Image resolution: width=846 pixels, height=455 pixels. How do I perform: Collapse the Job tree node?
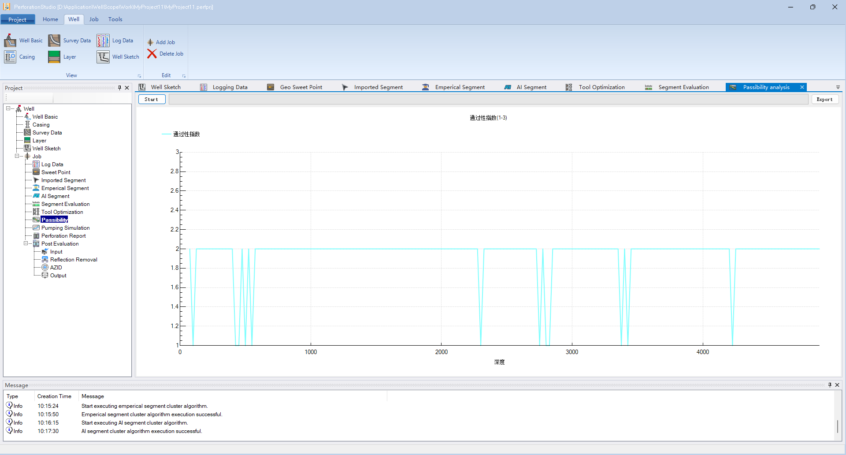click(x=17, y=156)
